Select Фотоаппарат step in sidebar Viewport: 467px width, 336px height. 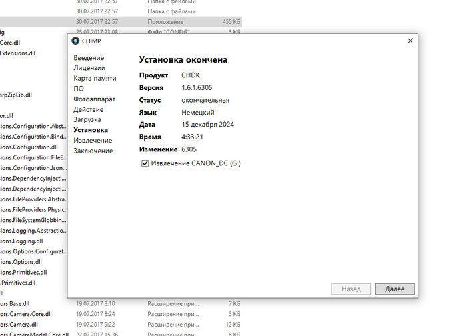coord(95,99)
